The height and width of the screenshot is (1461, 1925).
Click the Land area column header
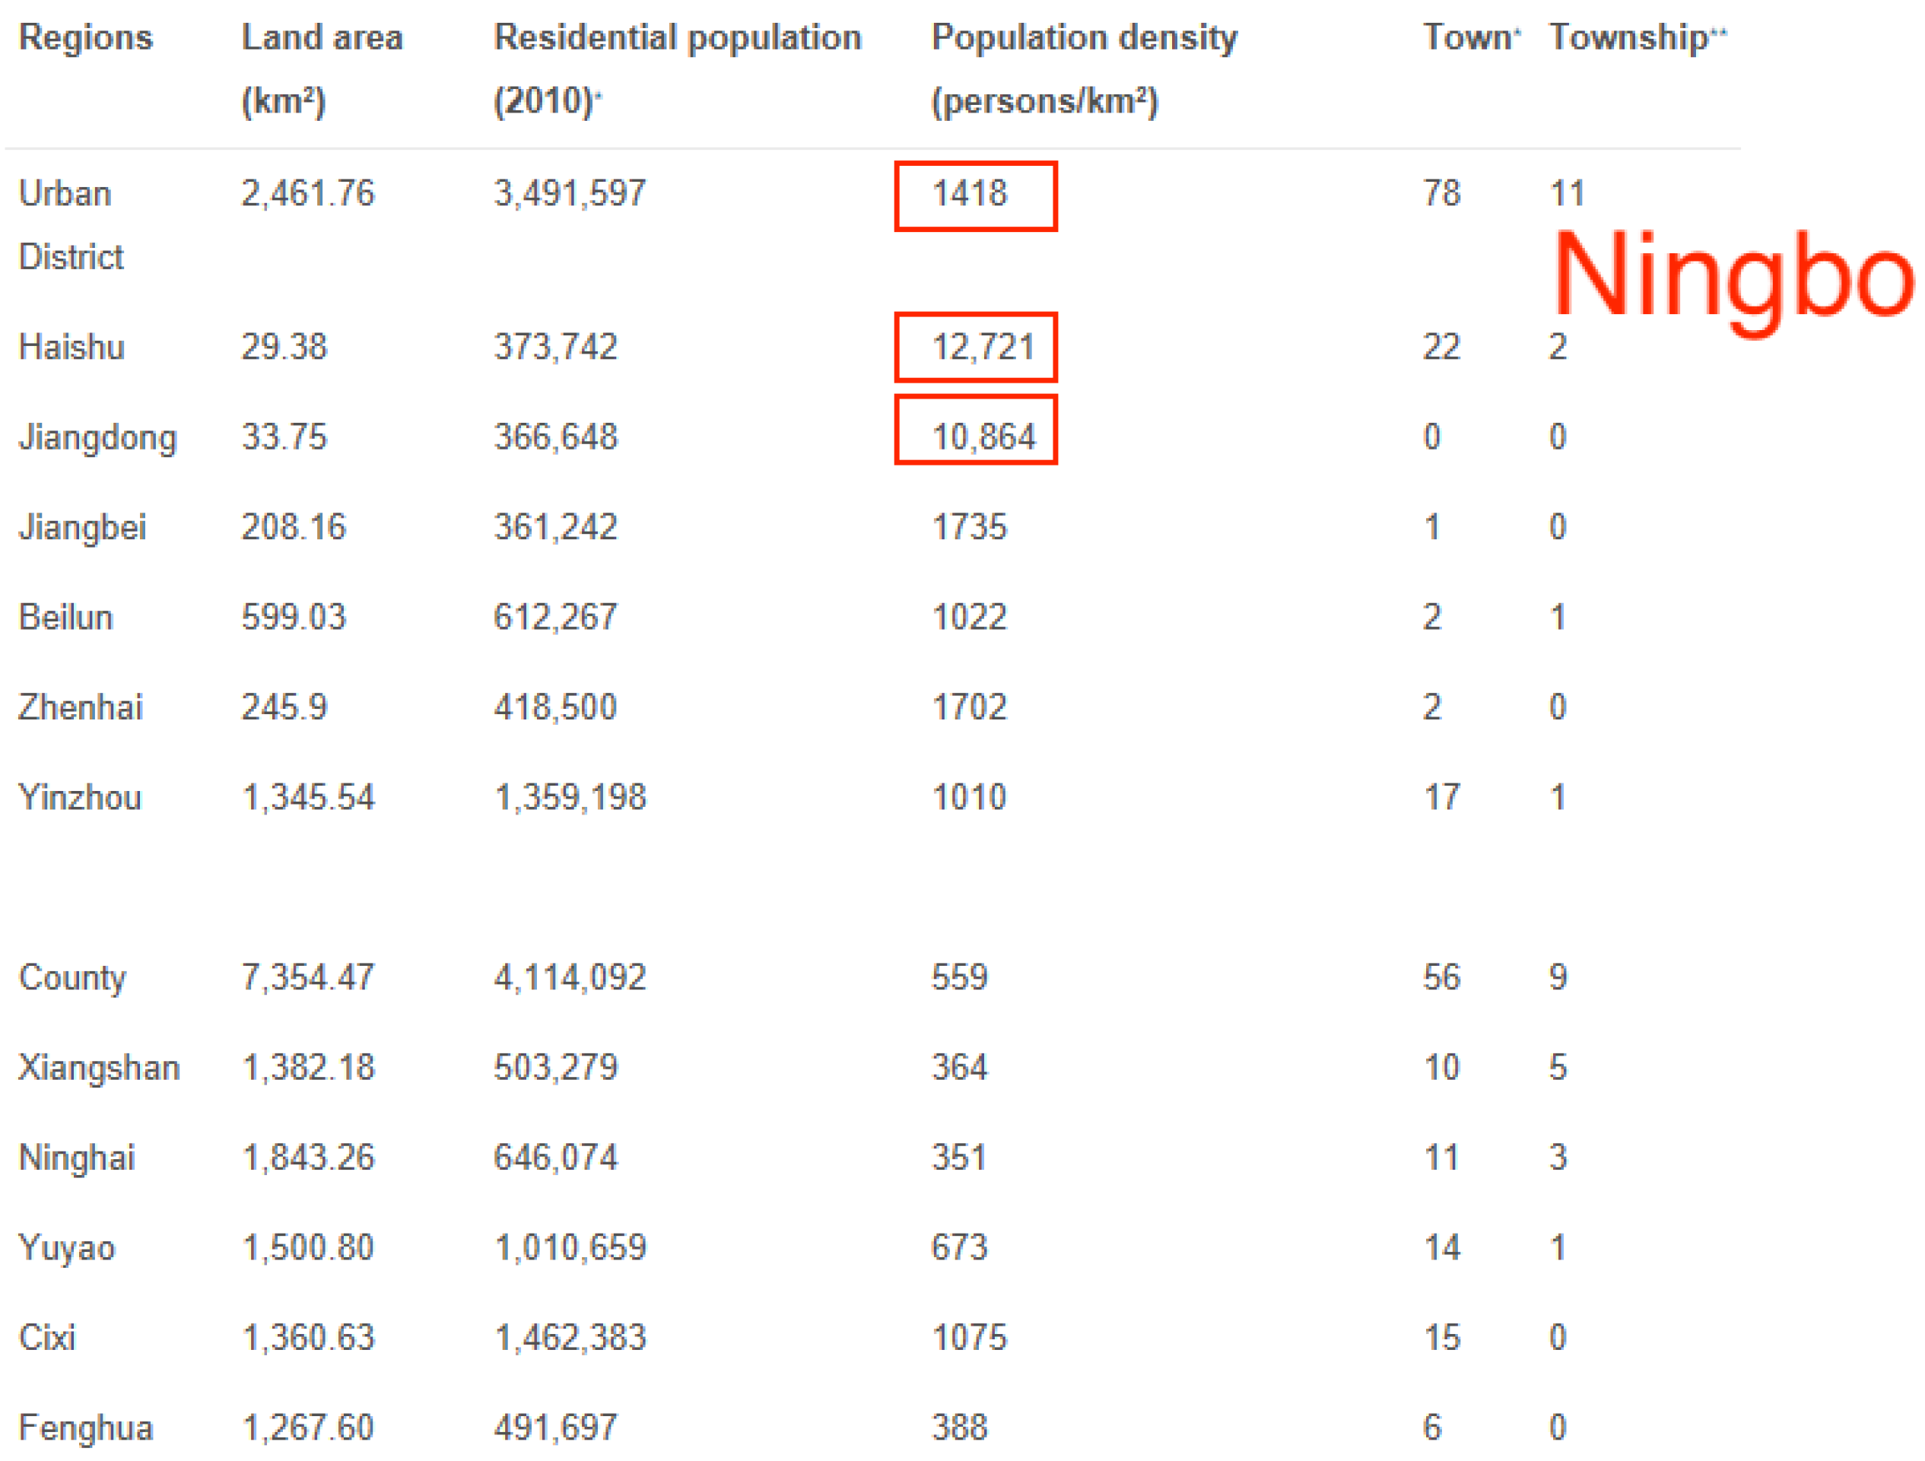[x=322, y=37]
